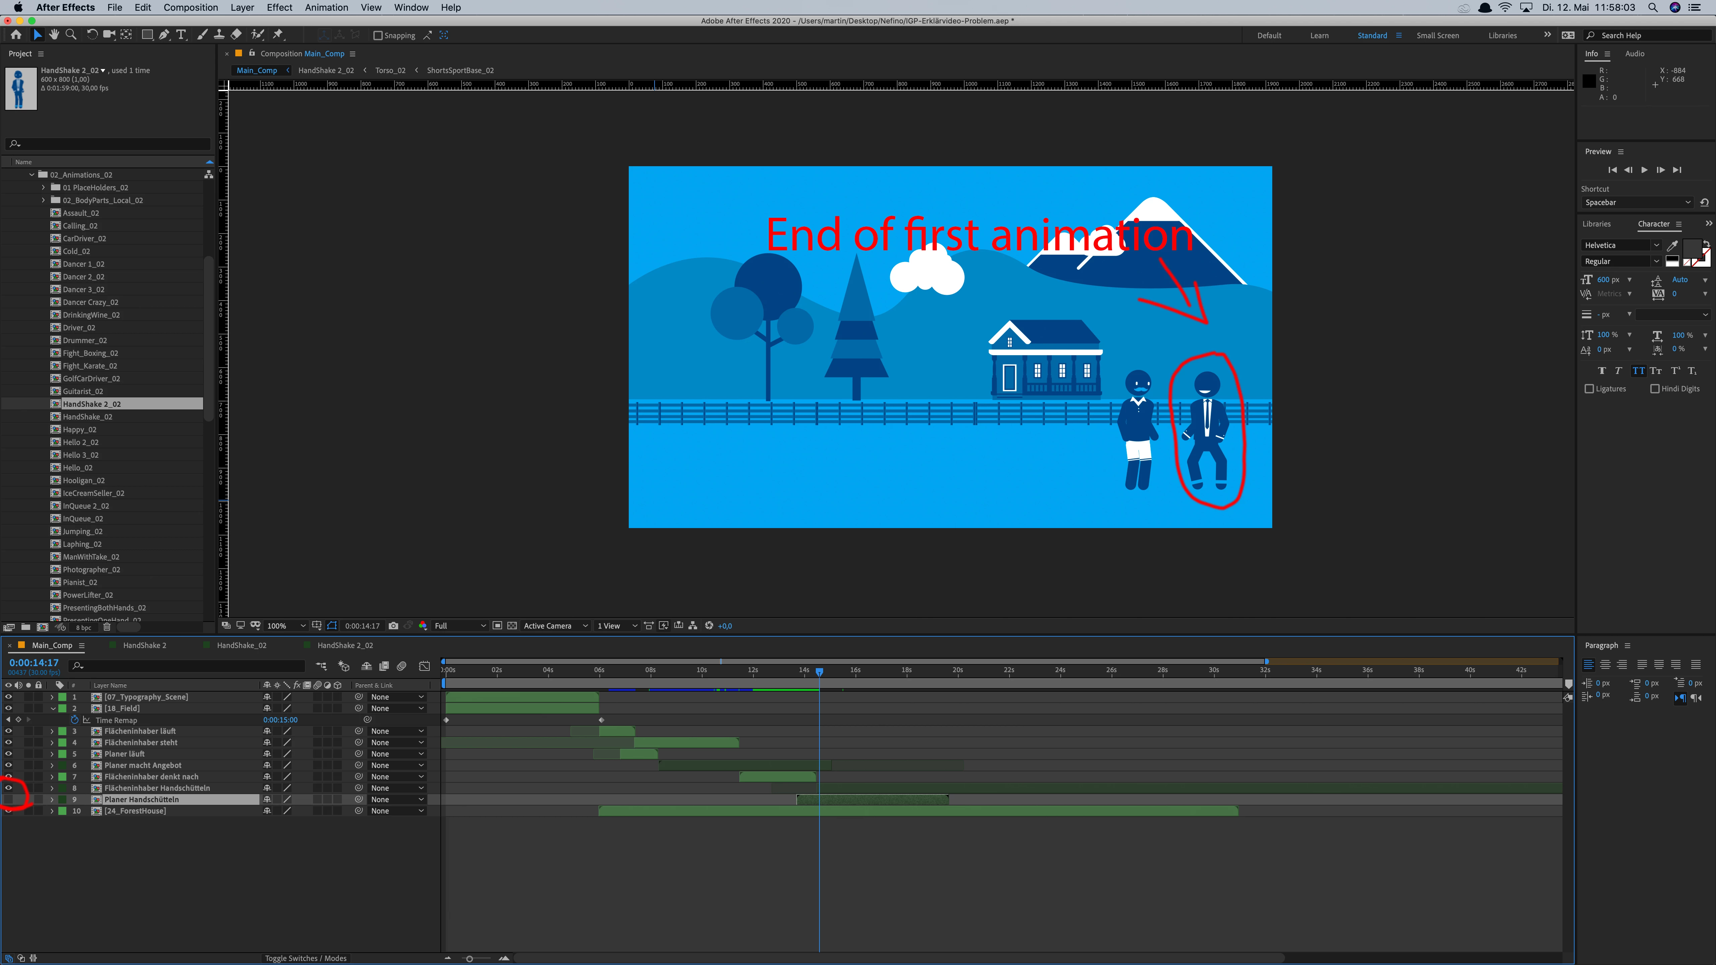This screenshot has width=1716, height=965.
Task: Expand the Planer Handschütteln layer
Action: pos(51,799)
